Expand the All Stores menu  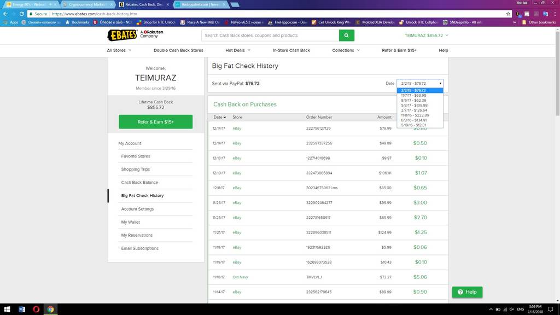coord(119,50)
